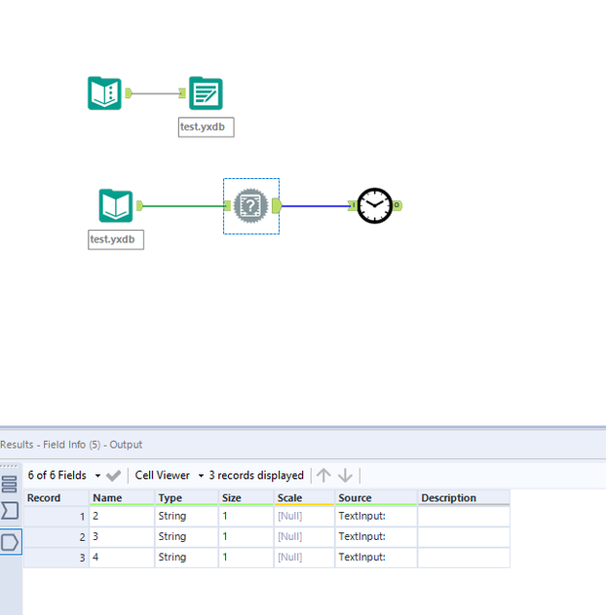
Task: Click the input anchor view icon in sidebar
Action: pos(10,511)
